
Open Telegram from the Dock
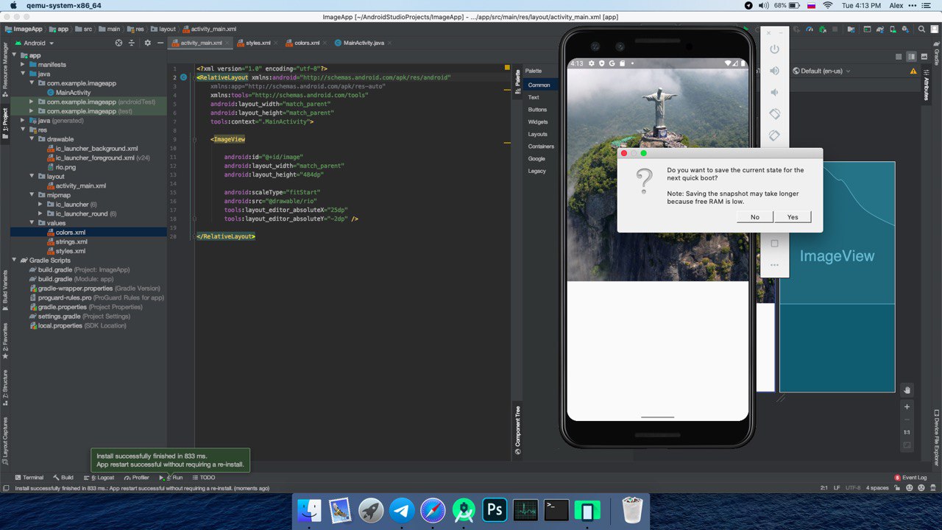402,509
